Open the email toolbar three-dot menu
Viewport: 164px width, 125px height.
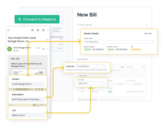click(x=48, y=30)
